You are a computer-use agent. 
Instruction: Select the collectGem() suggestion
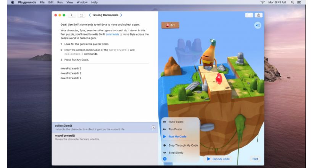pyautogui.click(x=105, y=128)
